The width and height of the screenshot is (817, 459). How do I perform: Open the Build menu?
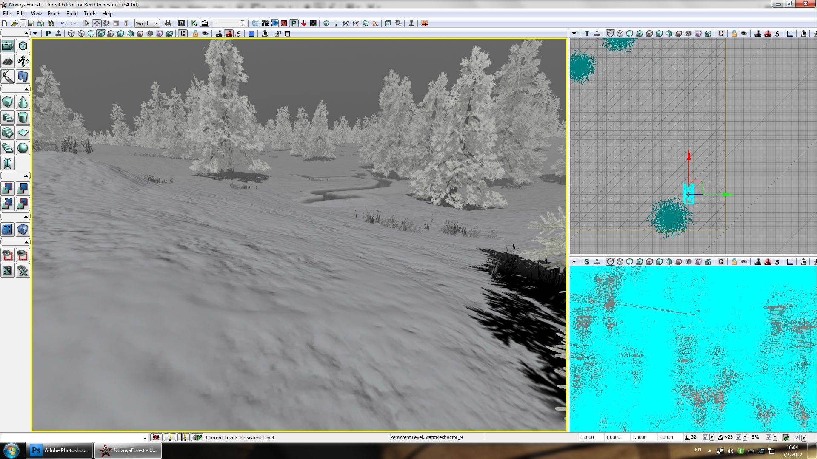click(72, 14)
